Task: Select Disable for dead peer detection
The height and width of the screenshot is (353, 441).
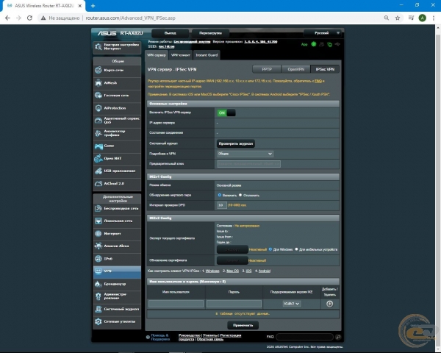Action: [240, 195]
